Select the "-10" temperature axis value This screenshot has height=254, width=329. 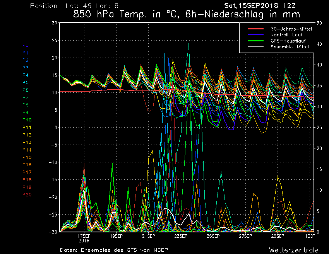click(53, 162)
